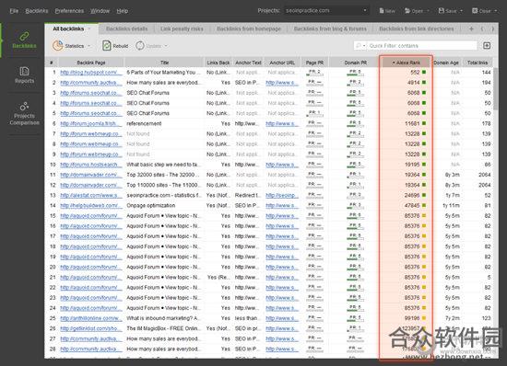Expand the Open button dropdown arrow
This screenshot has width=507, height=366.
coord(428,11)
